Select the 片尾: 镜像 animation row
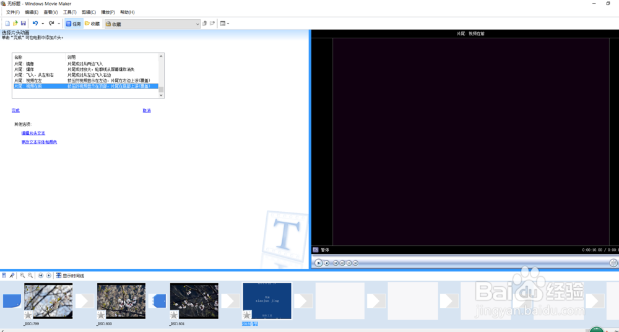 85,64
